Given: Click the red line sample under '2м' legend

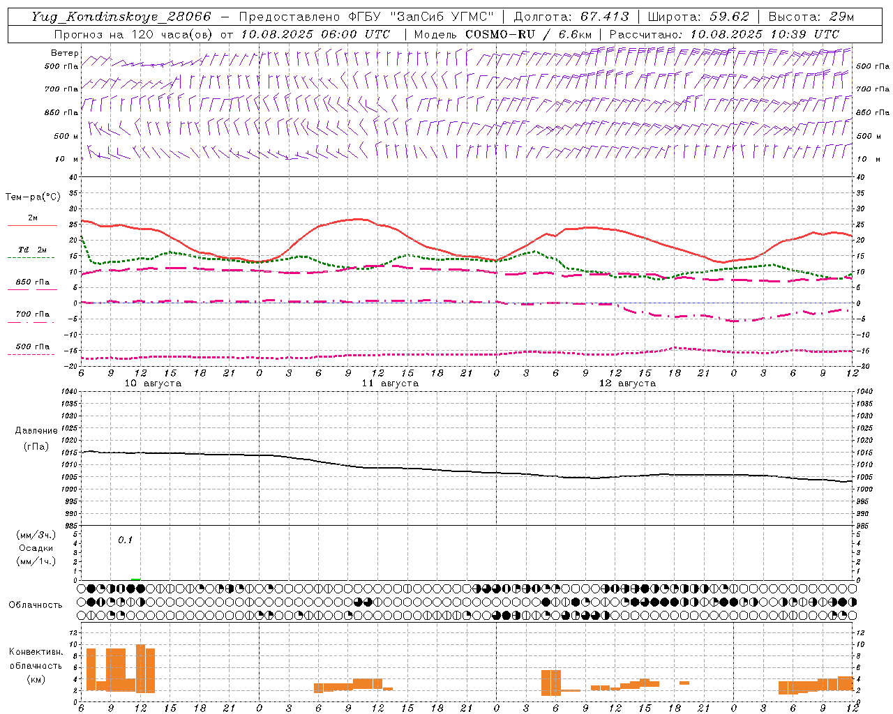Looking at the screenshot, I should [32, 225].
